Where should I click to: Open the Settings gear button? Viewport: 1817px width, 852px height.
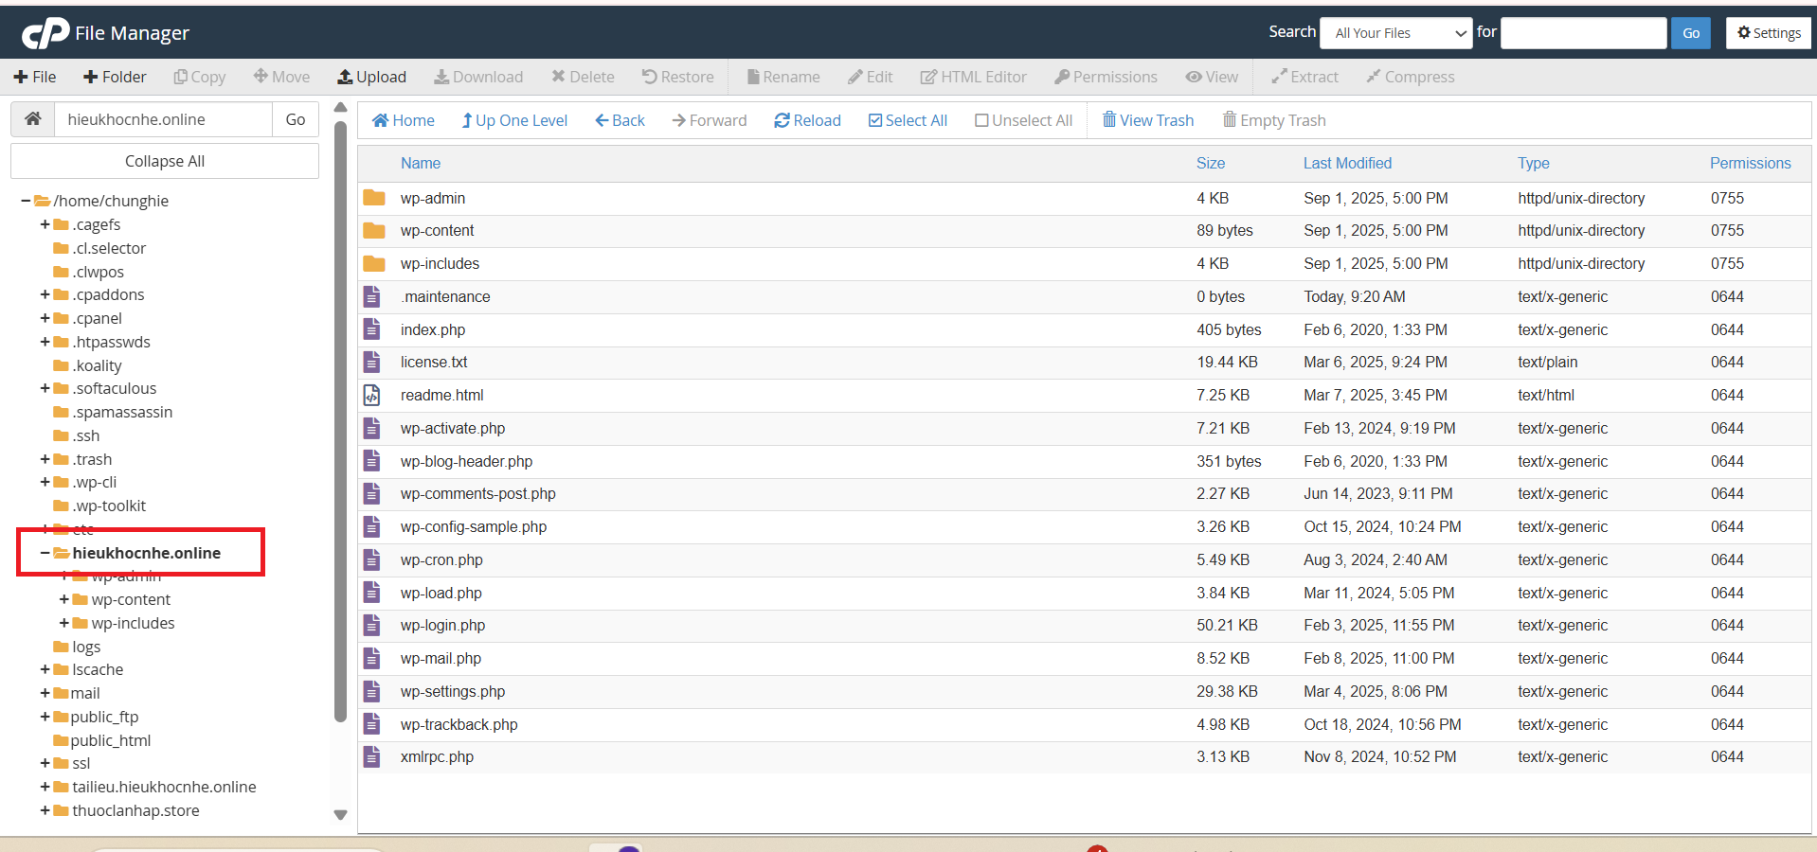[x=1768, y=33]
